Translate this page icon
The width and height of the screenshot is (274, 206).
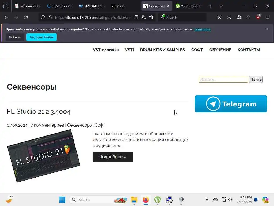point(144,17)
